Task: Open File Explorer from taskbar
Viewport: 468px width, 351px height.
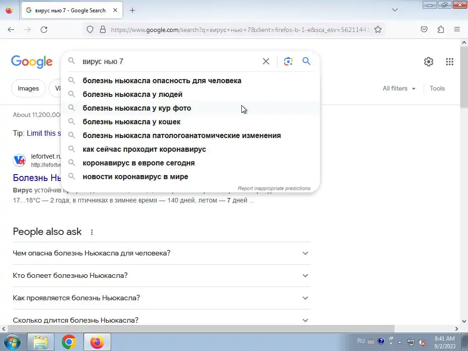Action: click(41, 342)
